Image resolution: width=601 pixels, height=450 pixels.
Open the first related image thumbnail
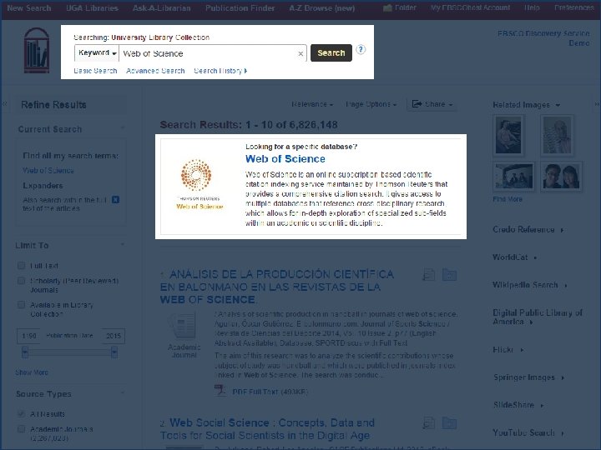[x=508, y=136]
